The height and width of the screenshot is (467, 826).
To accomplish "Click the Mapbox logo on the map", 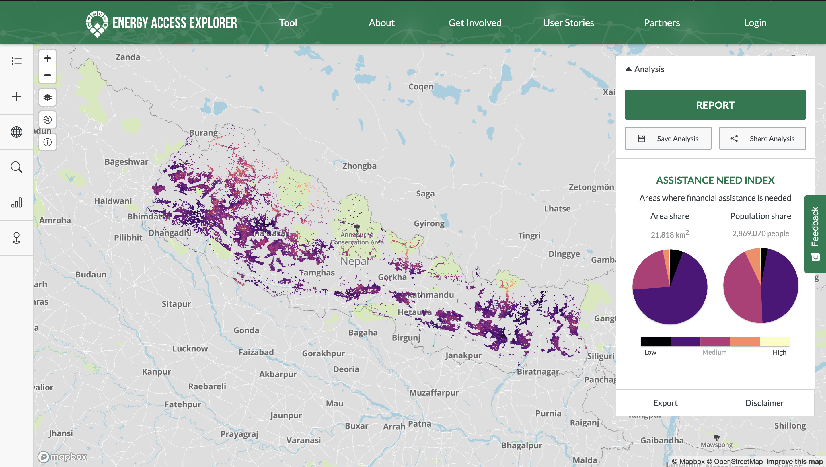I will (x=62, y=456).
